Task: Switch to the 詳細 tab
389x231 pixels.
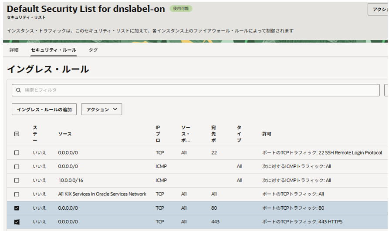Action: pos(14,50)
